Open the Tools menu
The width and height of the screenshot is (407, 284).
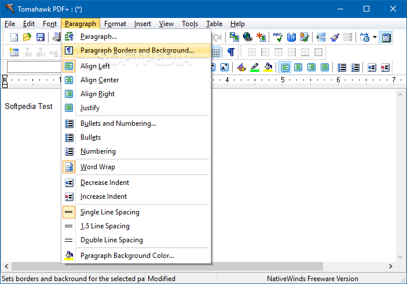[x=190, y=24]
